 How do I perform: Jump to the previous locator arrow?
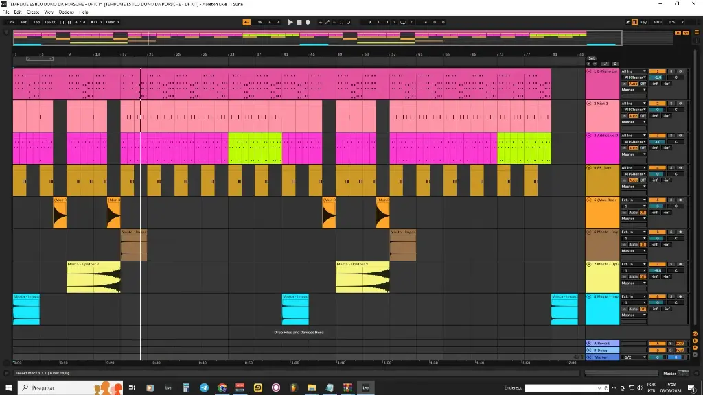tap(588, 64)
